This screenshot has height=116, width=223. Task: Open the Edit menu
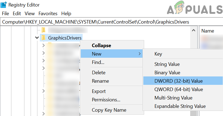point(17,13)
